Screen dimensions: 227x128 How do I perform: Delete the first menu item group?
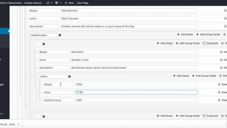click(224, 43)
